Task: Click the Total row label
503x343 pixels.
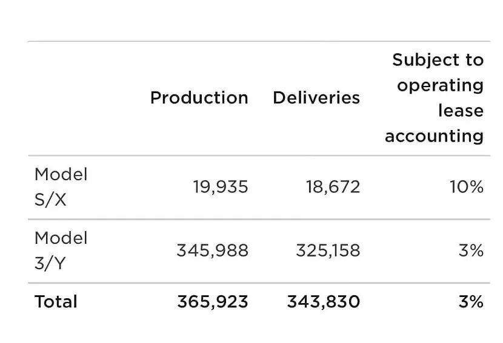Action: pyautogui.click(x=56, y=302)
